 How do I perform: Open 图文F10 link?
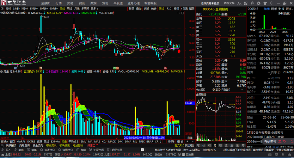[x=180, y=145]
